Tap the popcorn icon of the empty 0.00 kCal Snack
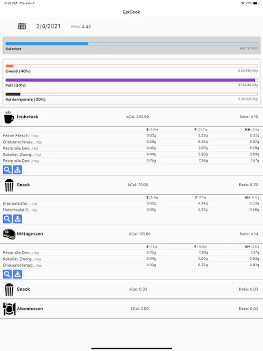Image resolution: width=263 pixels, height=351 pixels. [x=9, y=289]
